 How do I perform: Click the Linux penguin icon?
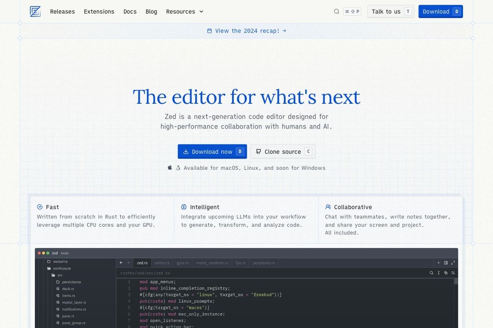click(x=178, y=167)
